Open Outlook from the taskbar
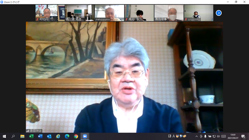 [x=49, y=136]
